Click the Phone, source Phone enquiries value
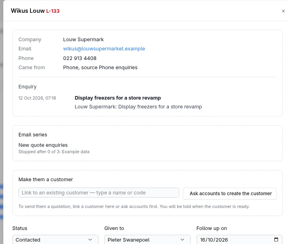This screenshot has height=244, width=289. (100, 68)
